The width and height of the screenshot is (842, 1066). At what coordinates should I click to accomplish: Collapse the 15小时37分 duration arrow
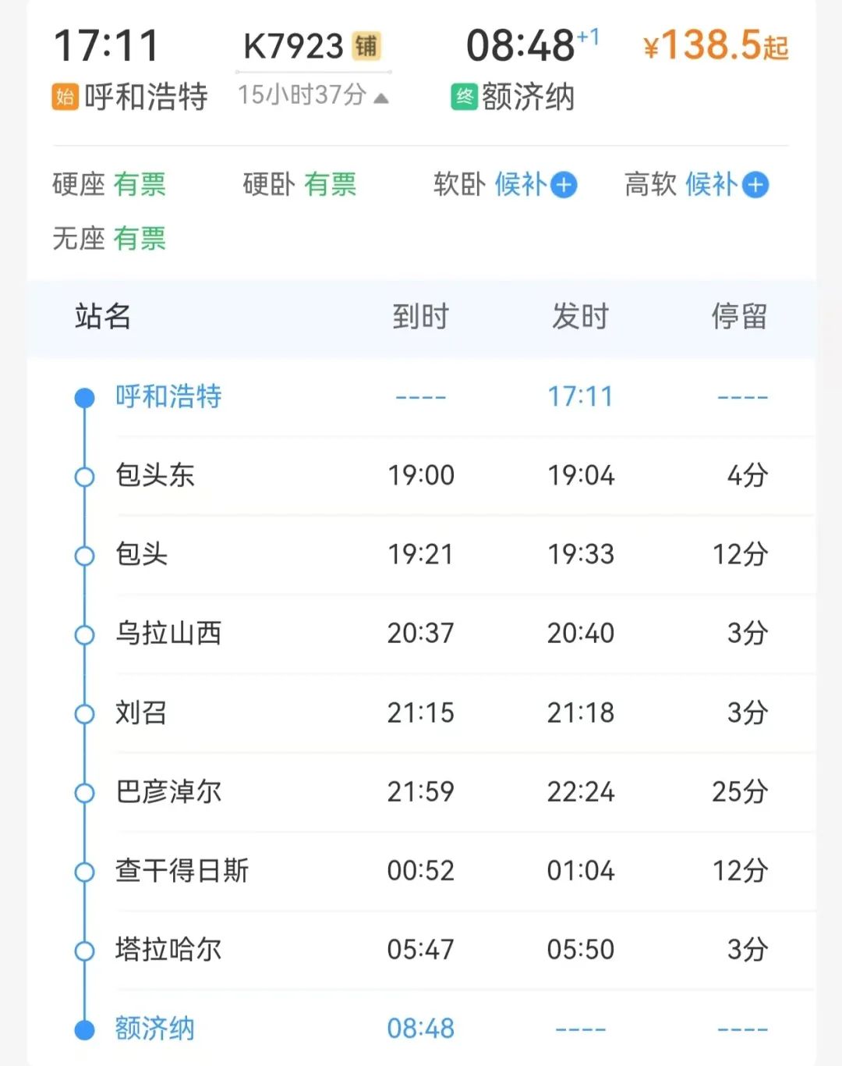(381, 98)
